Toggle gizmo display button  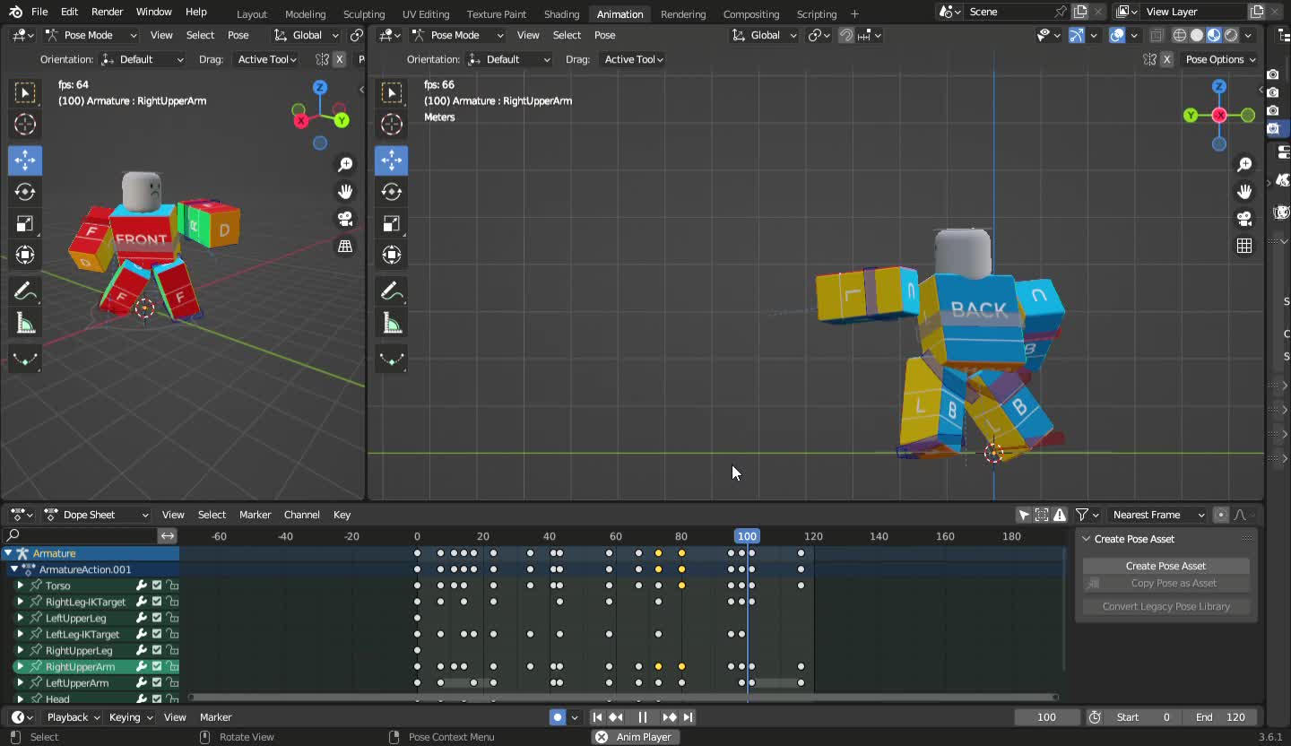1077,35
